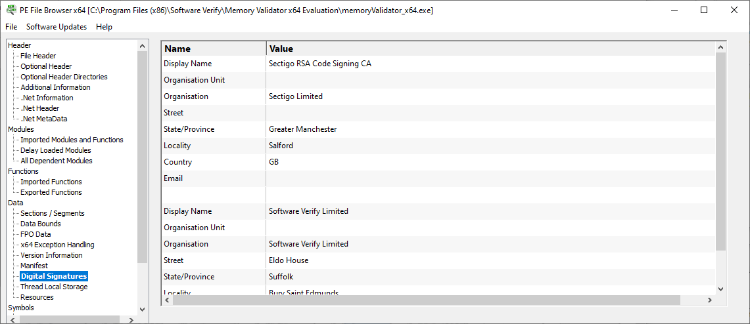Open .Net MetaData tree entry
This screenshot has height=324, width=750.
pyautogui.click(x=44, y=119)
